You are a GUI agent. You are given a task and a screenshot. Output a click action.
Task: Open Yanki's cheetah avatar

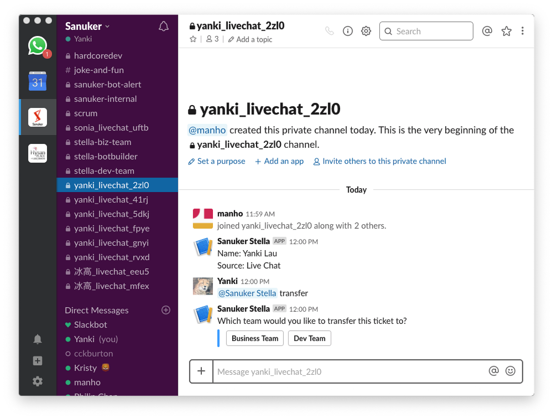(x=203, y=286)
